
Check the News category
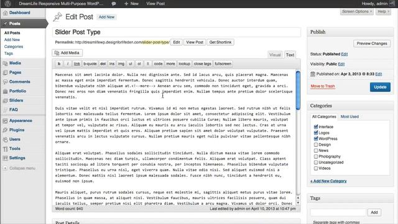click(x=316, y=151)
